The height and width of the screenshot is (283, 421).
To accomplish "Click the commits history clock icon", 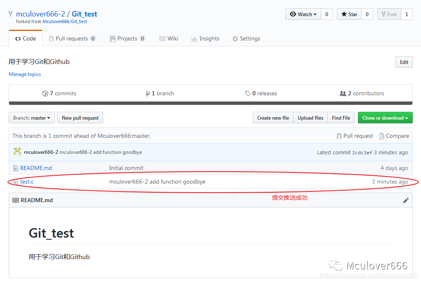I will click(45, 94).
